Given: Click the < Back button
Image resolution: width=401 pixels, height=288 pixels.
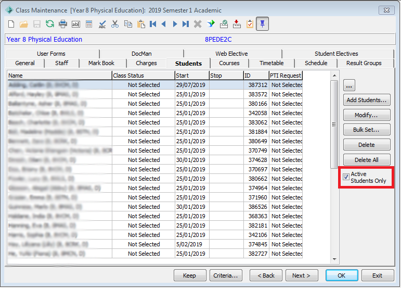Looking at the screenshot, I should (x=266, y=276).
